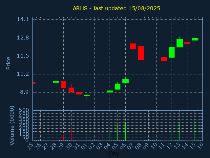Click the 12.8 price tick label

(23, 38)
